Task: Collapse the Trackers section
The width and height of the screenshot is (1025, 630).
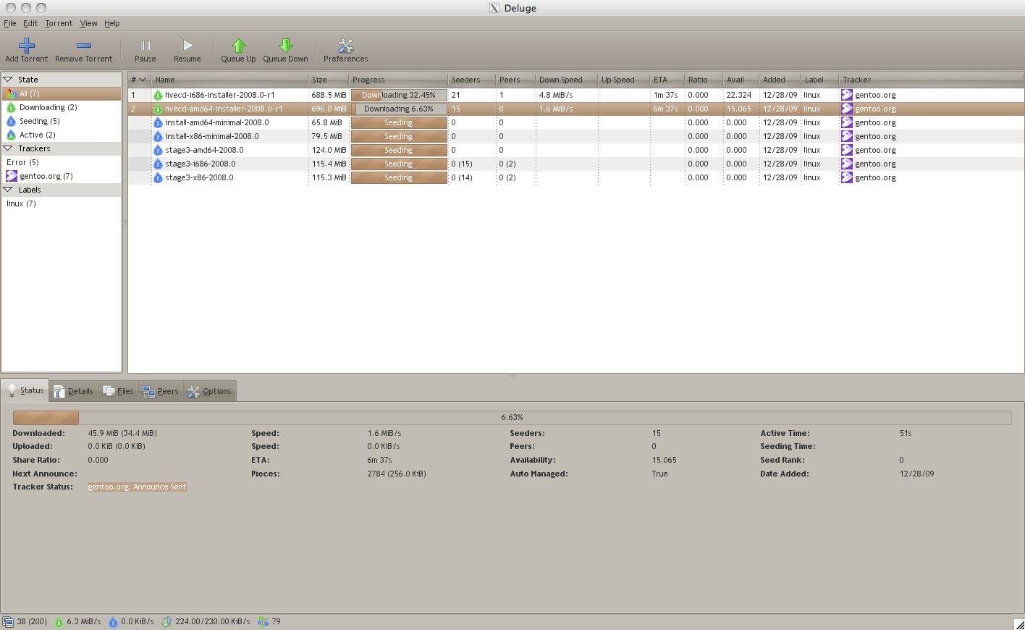Action: coord(7,148)
